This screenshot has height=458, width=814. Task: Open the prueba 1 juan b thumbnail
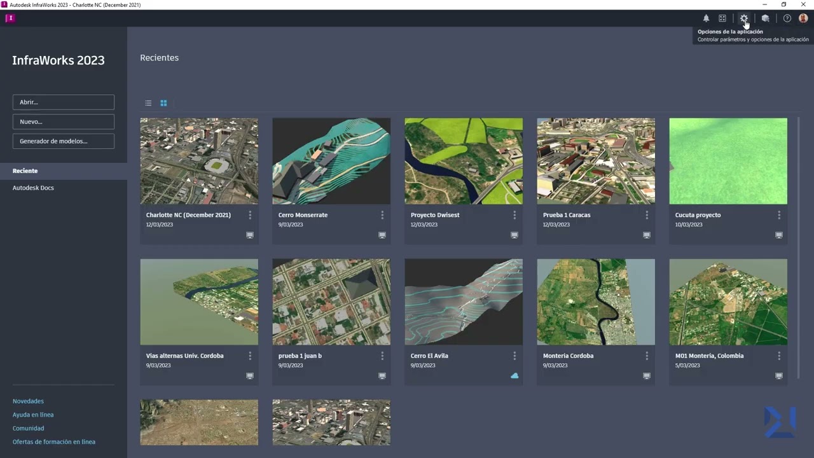[331, 302]
